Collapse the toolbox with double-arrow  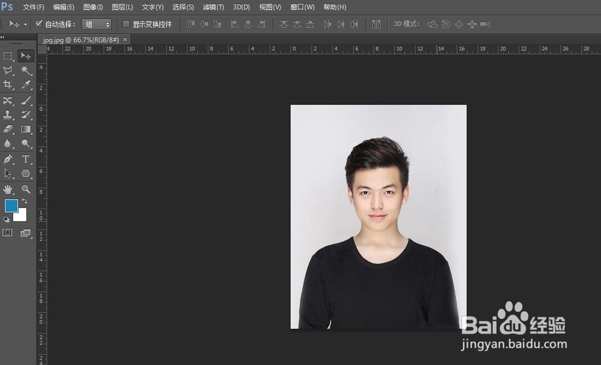click(x=2, y=37)
